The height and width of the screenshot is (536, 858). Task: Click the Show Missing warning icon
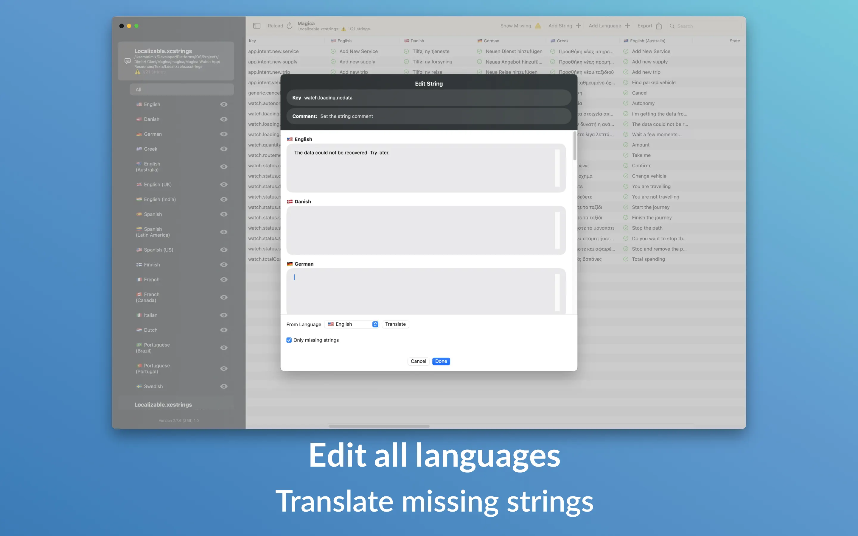[538, 26]
